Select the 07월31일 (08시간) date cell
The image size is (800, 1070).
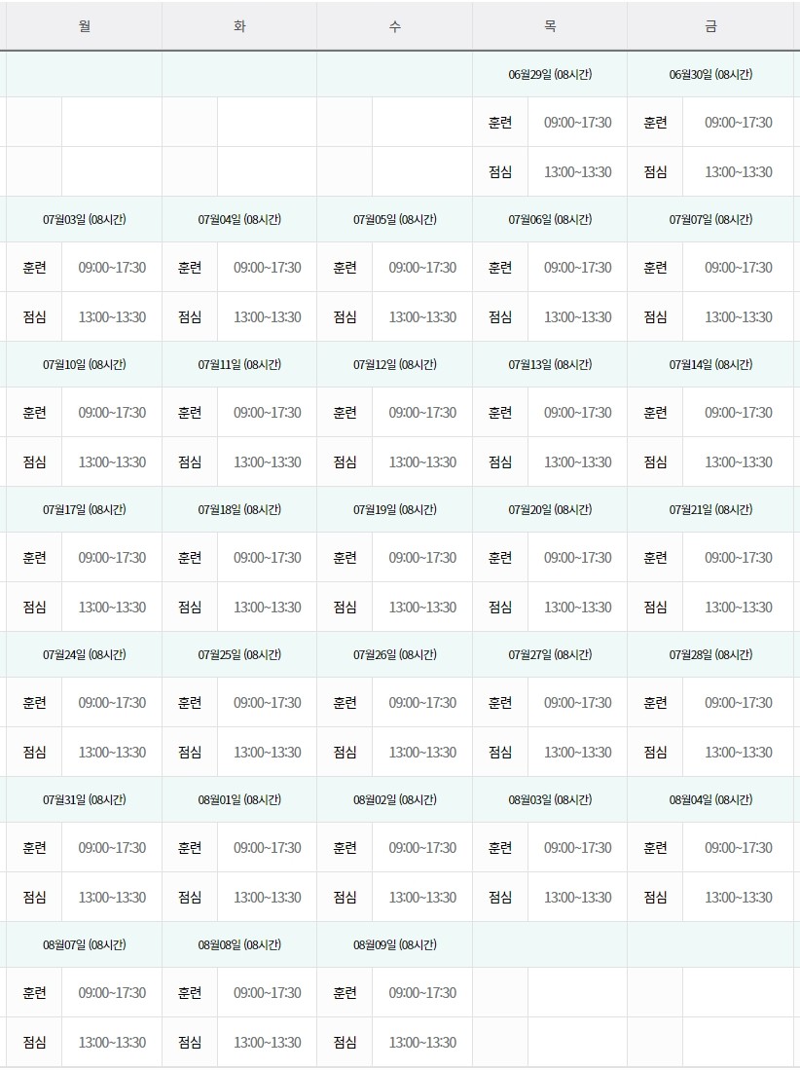click(84, 799)
